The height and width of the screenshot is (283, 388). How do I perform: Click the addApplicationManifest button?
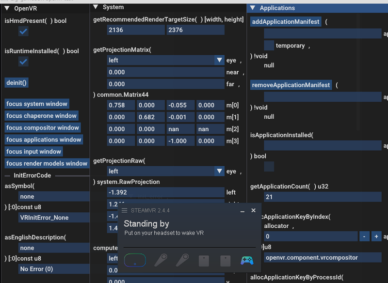286,22
